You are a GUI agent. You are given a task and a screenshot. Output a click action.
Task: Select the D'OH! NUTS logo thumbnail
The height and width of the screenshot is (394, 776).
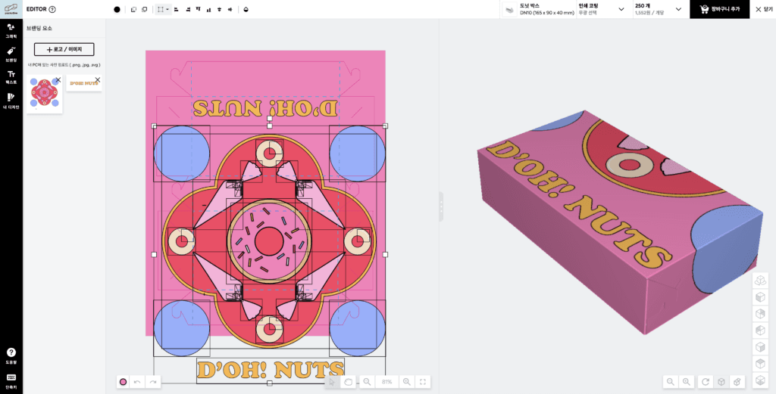[x=84, y=83]
